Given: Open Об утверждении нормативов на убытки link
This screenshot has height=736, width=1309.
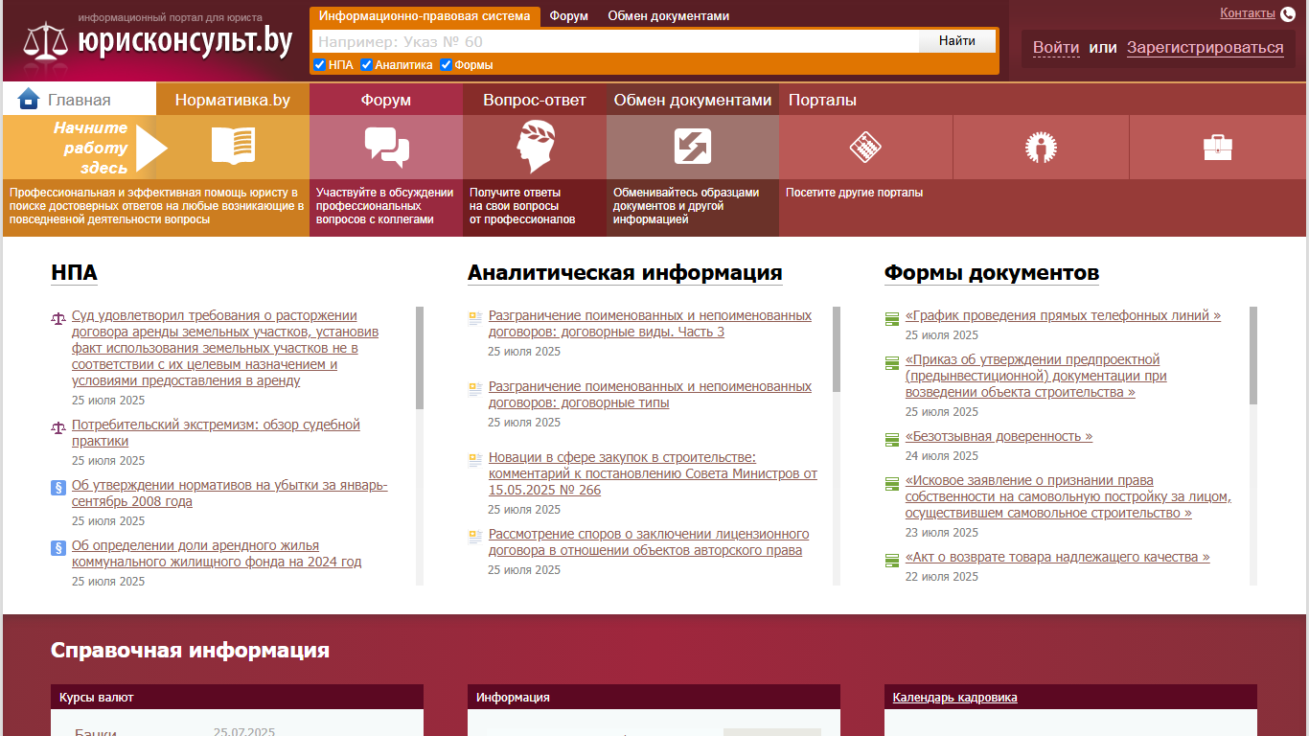Looking at the screenshot, I should tap(230, 494).
